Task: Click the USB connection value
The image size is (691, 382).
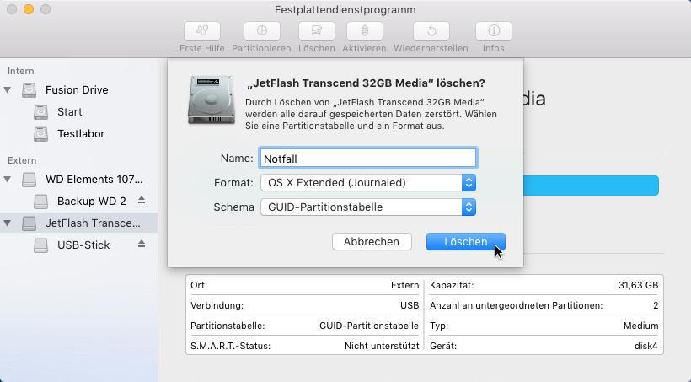Action: click(x=410, y=306)
